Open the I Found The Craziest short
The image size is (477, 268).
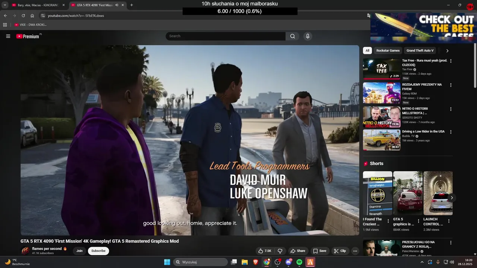point(378,193)
